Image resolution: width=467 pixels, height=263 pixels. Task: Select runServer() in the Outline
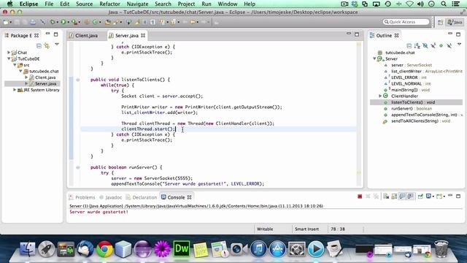(x=412, y=109)
